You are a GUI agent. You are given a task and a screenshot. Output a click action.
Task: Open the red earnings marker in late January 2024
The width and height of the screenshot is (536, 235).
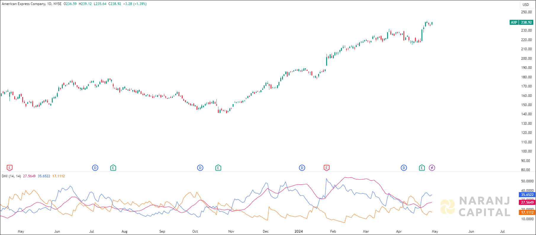click(326, 168)
